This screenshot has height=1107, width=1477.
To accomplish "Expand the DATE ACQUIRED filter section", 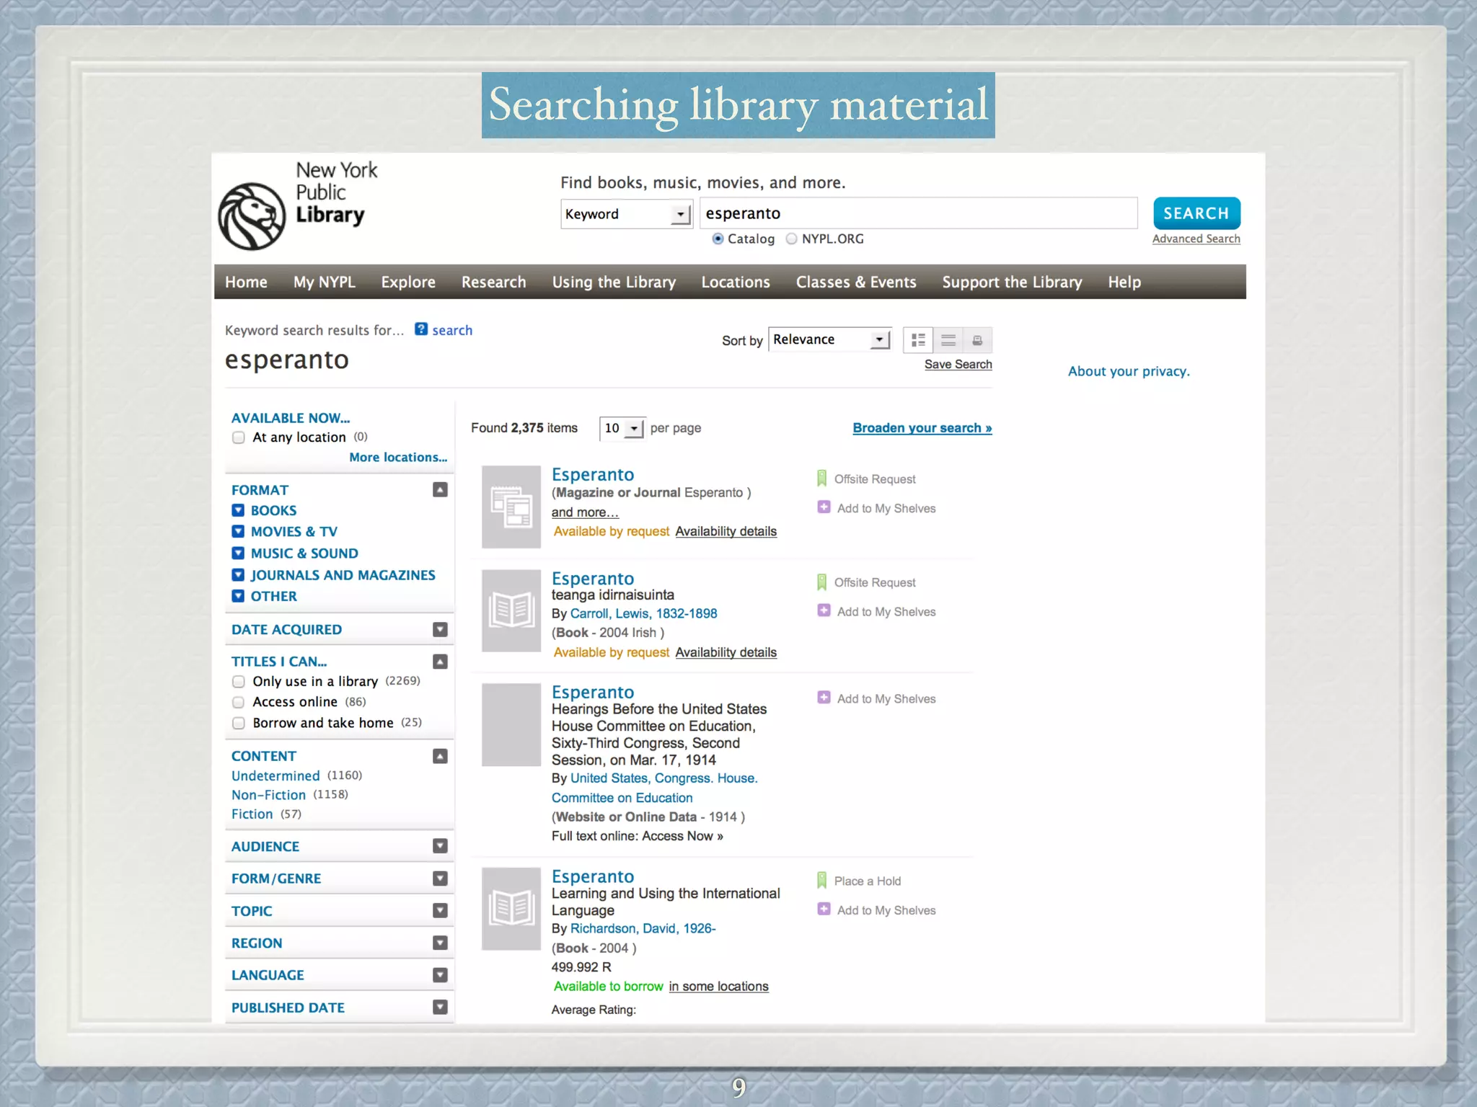I will [440, 629].
